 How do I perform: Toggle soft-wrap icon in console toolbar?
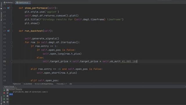coord(8,90)
